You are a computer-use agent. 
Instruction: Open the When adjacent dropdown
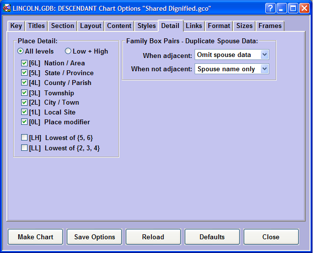click(265, 55)
